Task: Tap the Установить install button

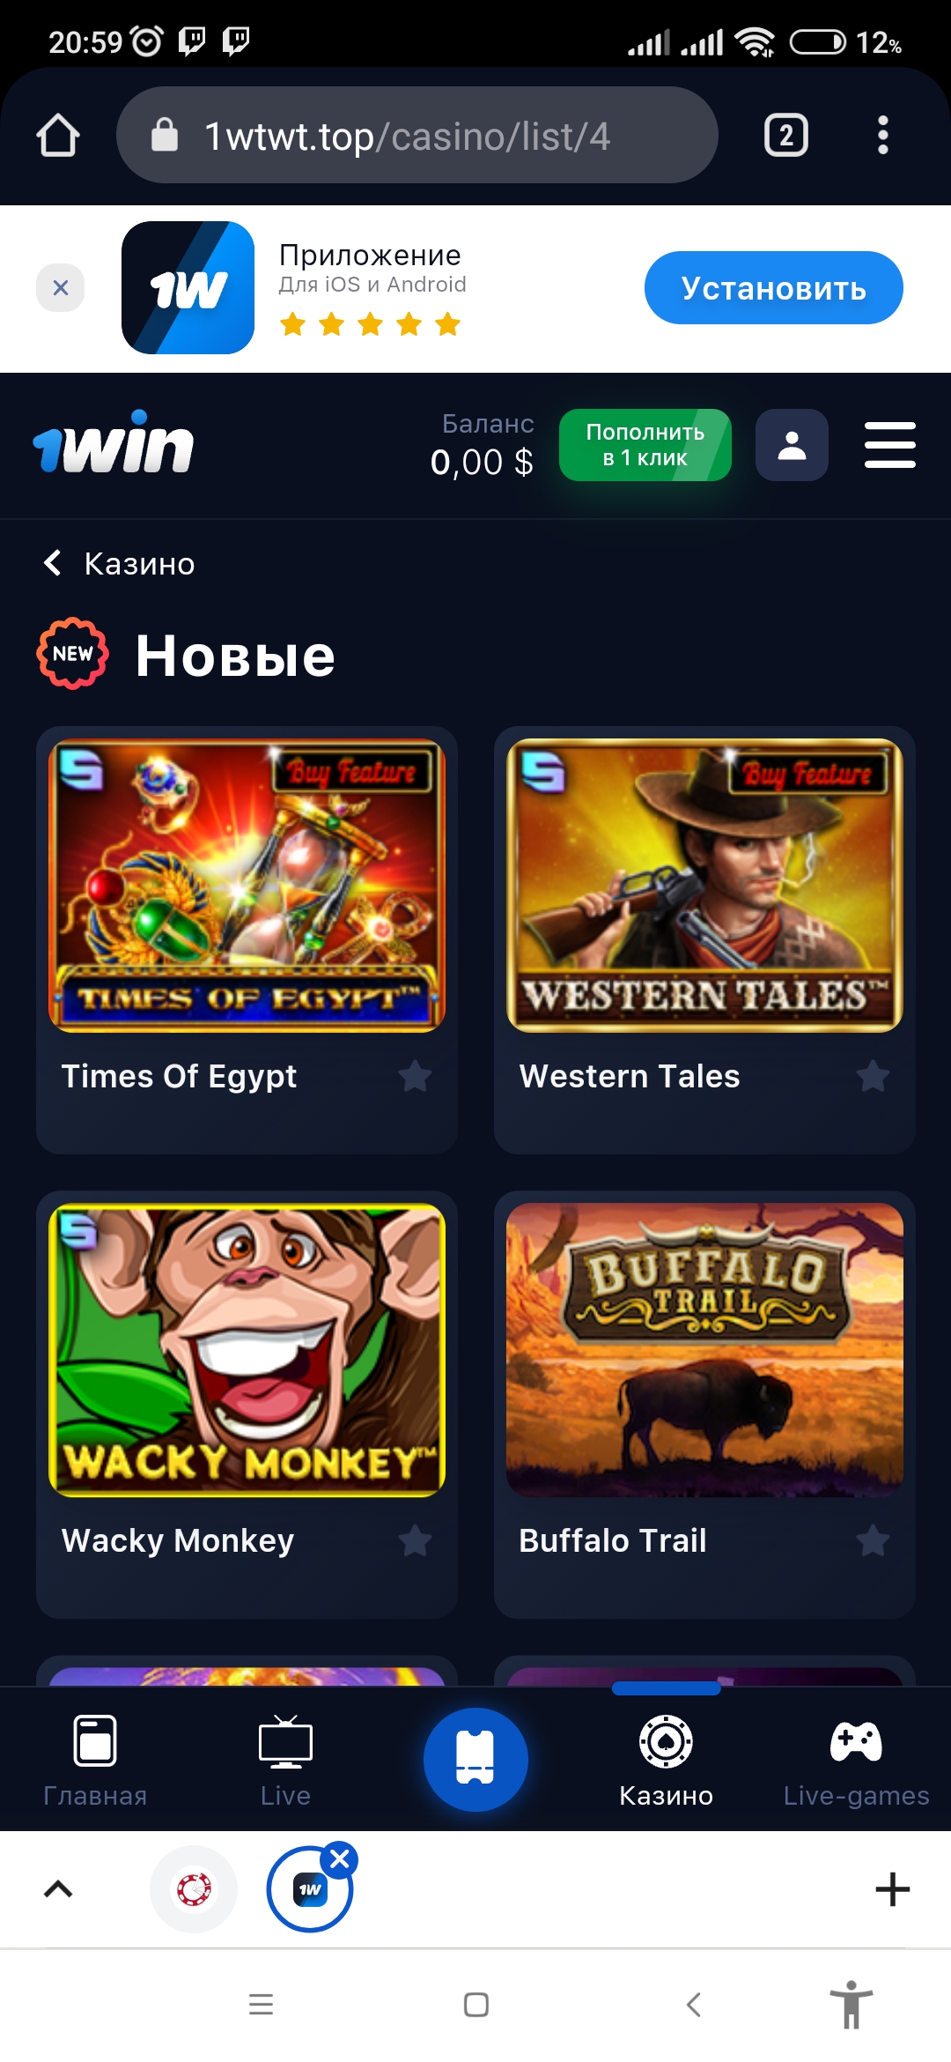Action: tap(773, 287)
